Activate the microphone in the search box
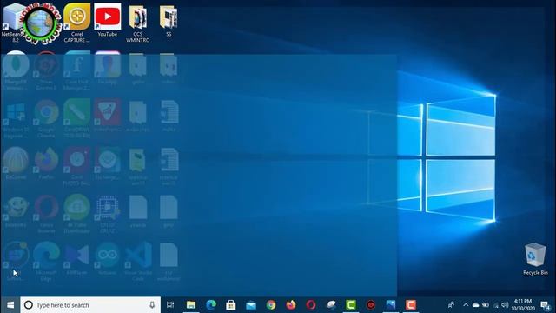This screenshot has width=556, height=313. point(152,305)
